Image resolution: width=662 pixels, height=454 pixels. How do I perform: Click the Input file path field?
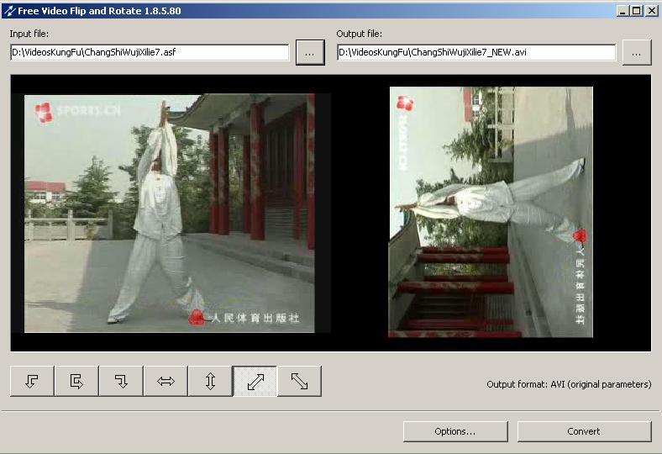[150, 52]
